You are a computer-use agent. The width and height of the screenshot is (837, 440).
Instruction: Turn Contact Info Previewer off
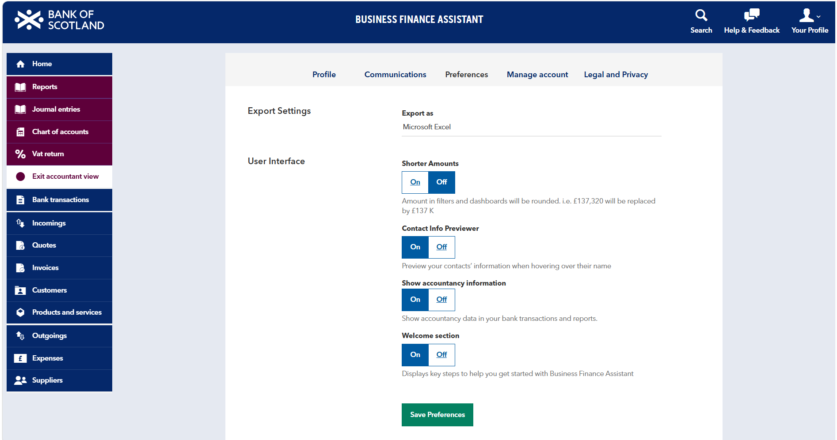(442, 247)
